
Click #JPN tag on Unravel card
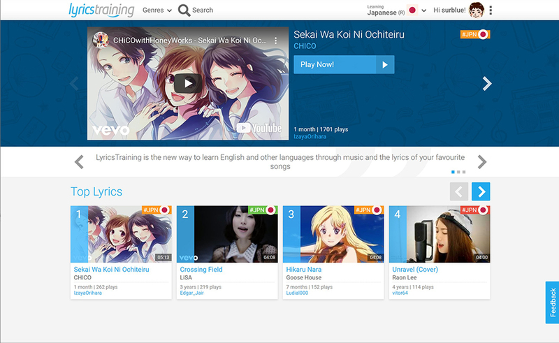coord(475,210)
